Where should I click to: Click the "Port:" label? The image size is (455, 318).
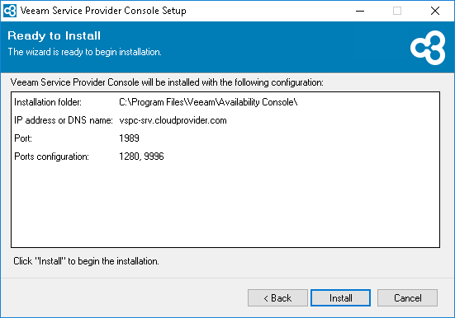[x=23, y=138]
